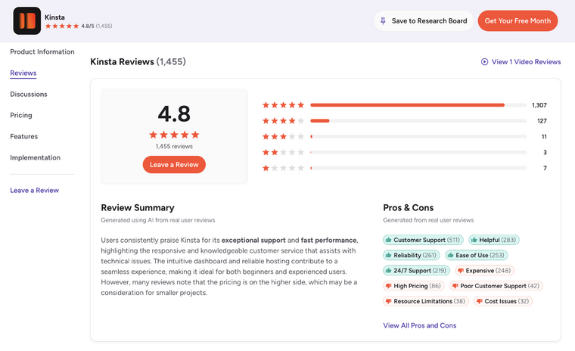
Task: Select the Expensive (248) tag
Action: pos(485,271)
